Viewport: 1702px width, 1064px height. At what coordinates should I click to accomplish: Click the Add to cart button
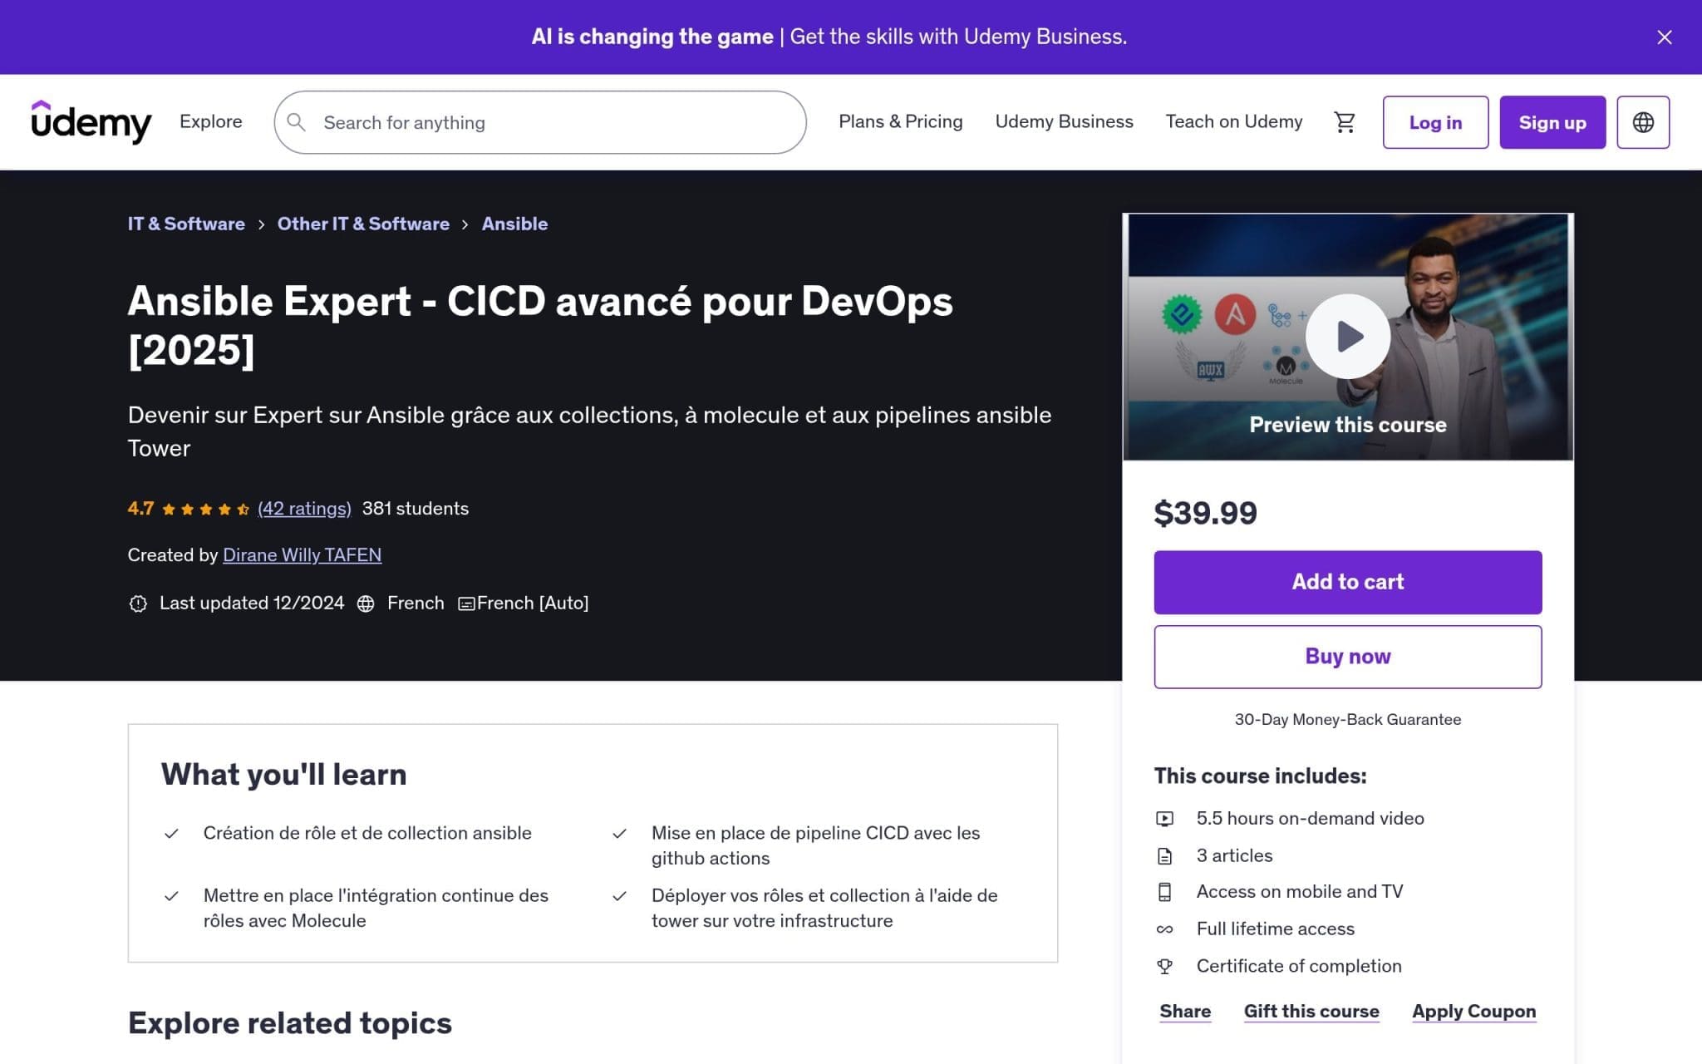1347,581
